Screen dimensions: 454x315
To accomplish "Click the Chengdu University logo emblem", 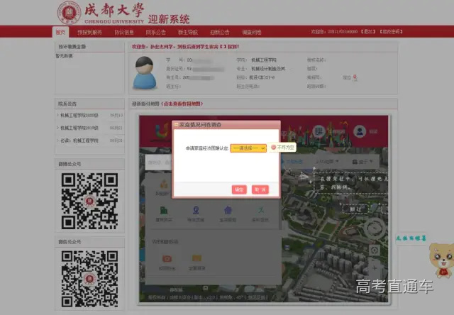I will [70, 13].
